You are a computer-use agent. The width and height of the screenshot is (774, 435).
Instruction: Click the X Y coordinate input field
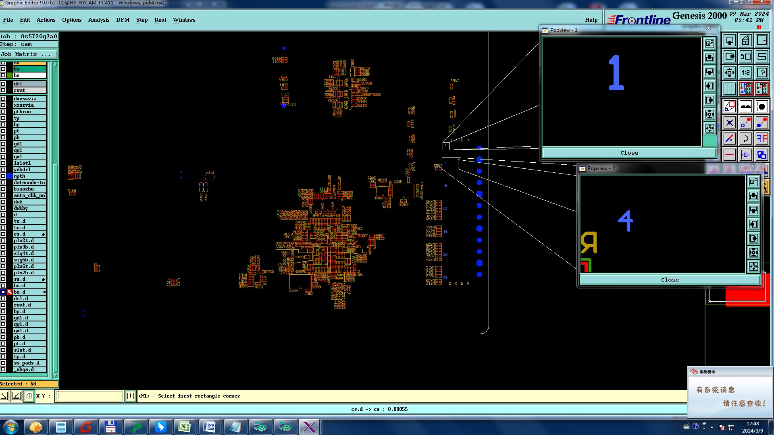(x=89, y=396)
